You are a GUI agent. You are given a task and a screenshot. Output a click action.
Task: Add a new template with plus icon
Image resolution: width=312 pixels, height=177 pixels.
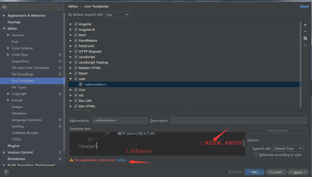(x=305, y=25)
